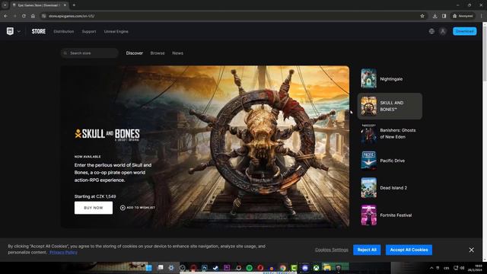Viewport: 487px width, 274px height.
Task: Click the wishlist plus circle icon
Action: 123,208
